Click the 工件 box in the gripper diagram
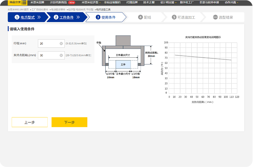 click(123, 64)
